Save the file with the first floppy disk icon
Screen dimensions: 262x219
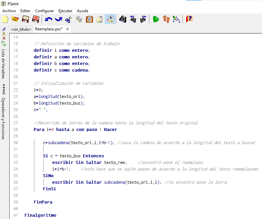[25, 19]
